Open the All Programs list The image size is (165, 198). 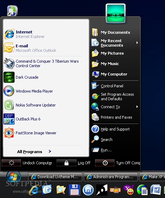[x=34, y=151]
